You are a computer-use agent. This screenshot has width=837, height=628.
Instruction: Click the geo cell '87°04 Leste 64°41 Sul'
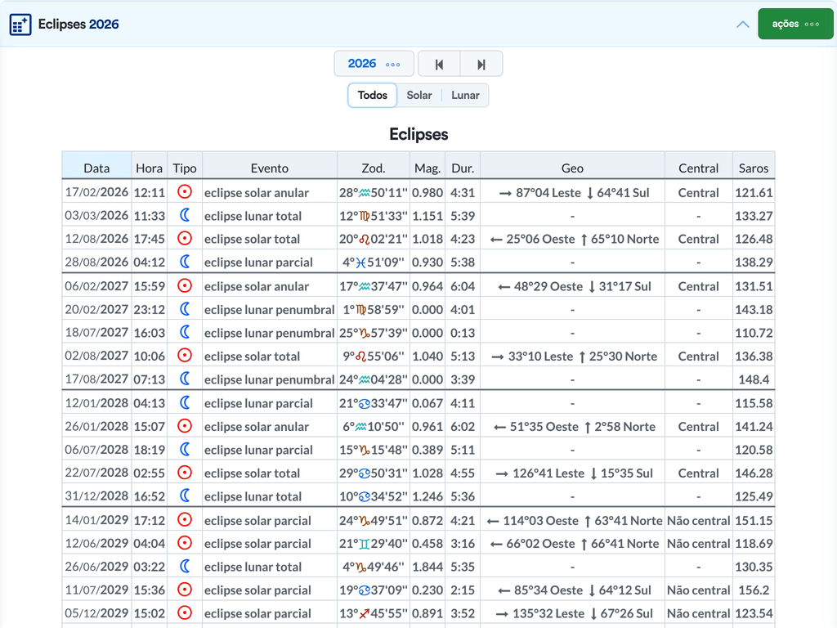(572, 192)
